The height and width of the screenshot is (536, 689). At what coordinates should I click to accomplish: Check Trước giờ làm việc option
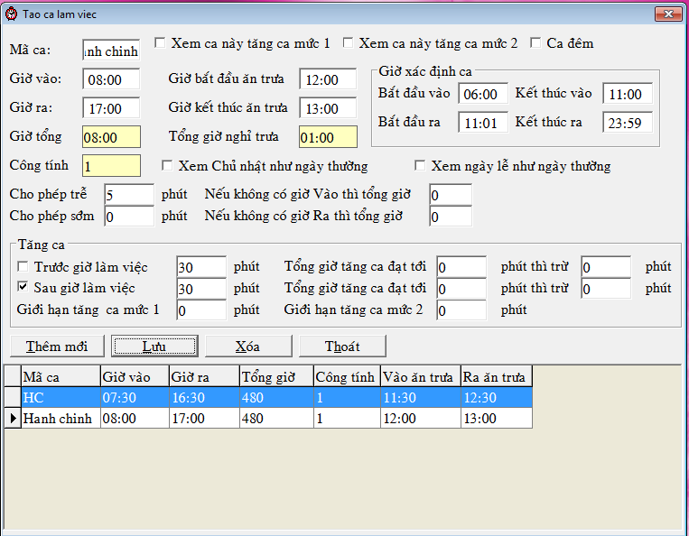23,266
